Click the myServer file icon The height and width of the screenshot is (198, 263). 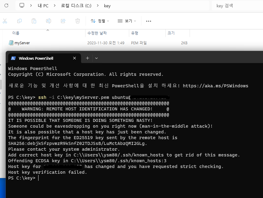(x=11, y=43)
